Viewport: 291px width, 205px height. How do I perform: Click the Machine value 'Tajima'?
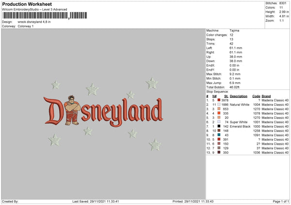click(x=234, y=30)
